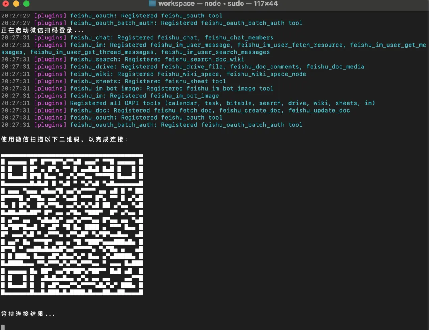The width and height of the screenshot is (429, 330).
Task: Click the 'feishu_im_bot_image: Registered' log line
Action: click(x=137, y=88)
